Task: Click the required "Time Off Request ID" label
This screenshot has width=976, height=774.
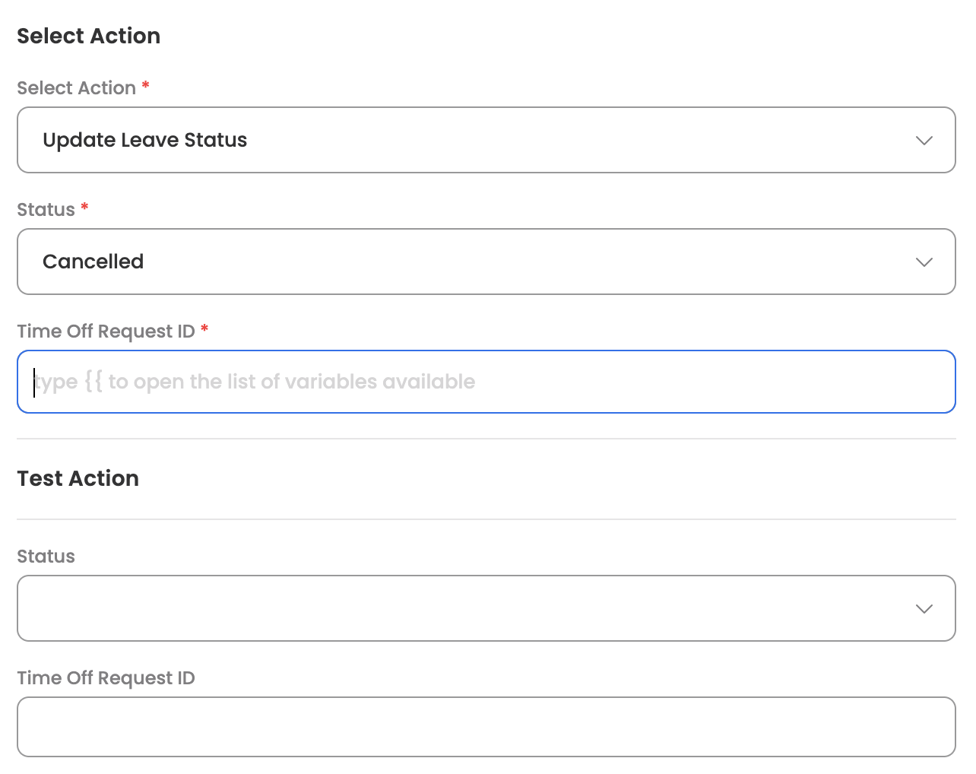Action: (106, 331)
